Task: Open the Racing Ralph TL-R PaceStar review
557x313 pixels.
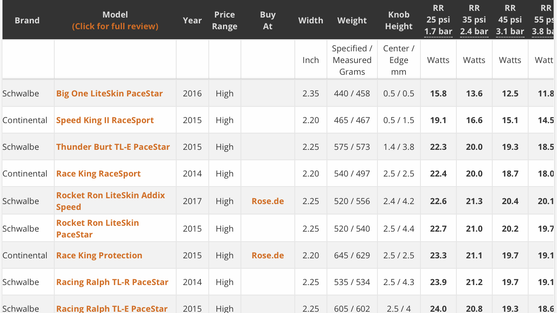Action: tap(112, 282)
